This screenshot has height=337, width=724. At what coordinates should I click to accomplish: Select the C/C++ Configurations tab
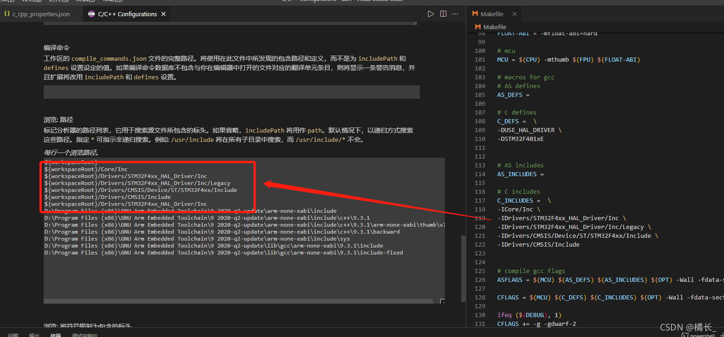[x=126, y=14]
